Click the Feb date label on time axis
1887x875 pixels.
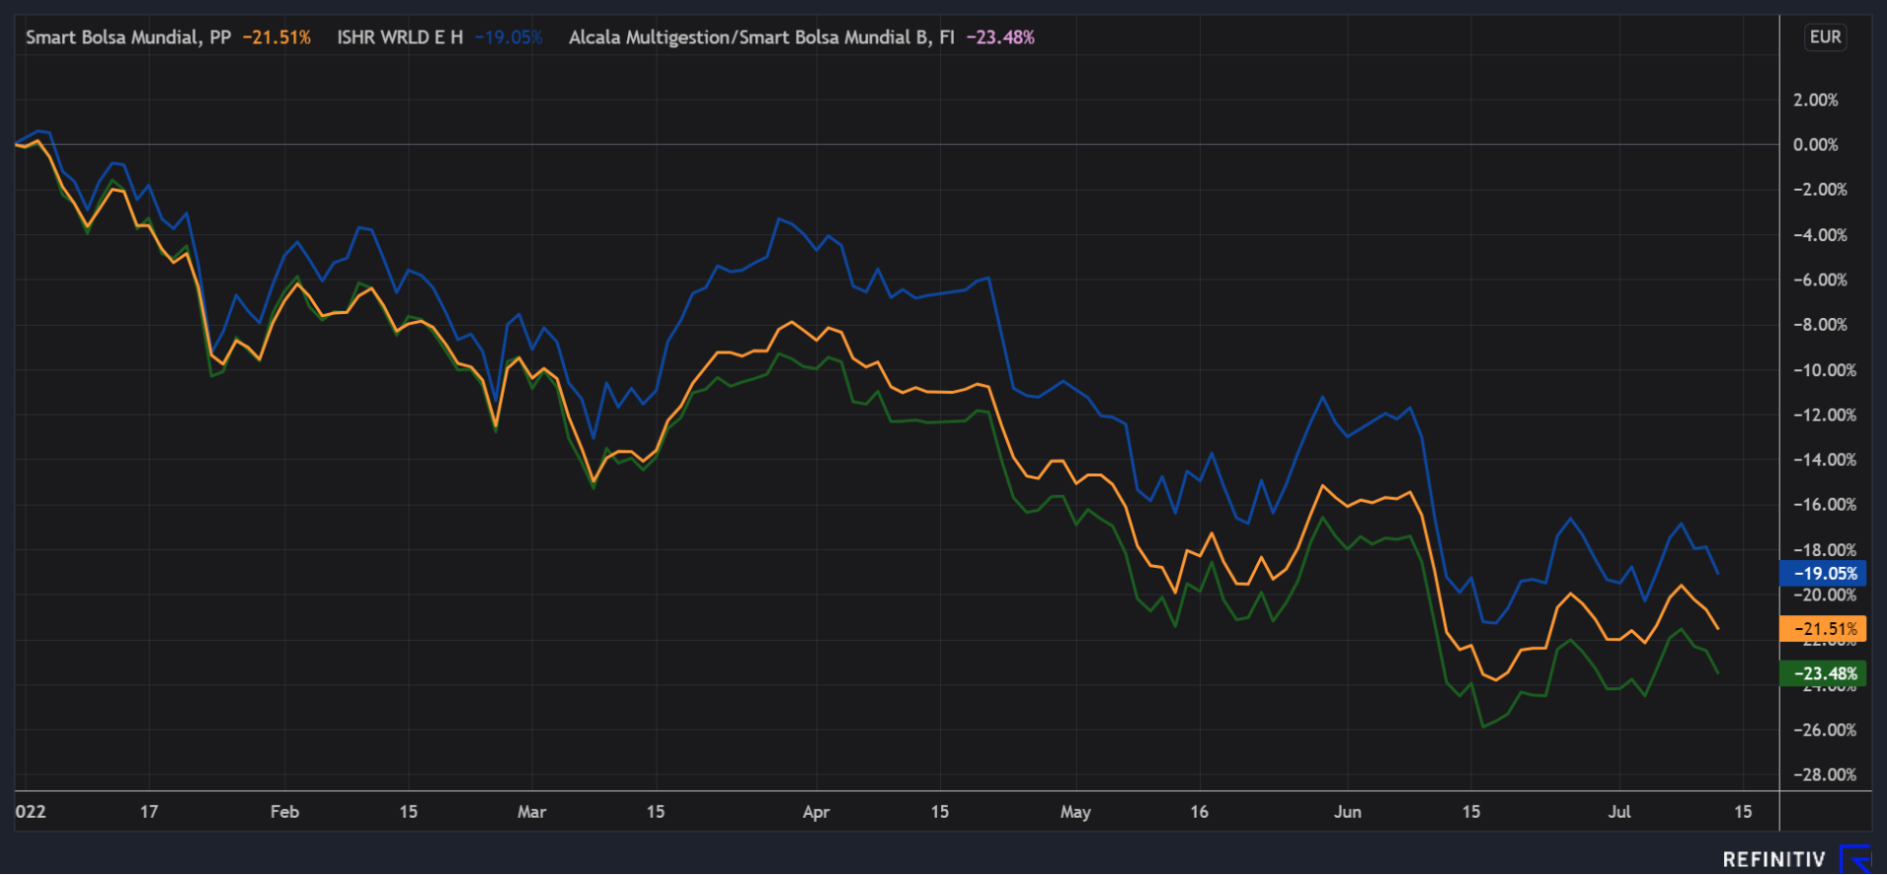[284, 812]
